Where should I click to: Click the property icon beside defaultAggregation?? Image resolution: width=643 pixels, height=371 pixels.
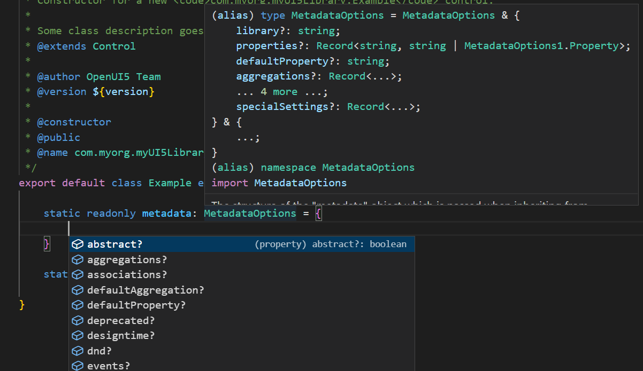pyautogui.click(x=78, y=290)
